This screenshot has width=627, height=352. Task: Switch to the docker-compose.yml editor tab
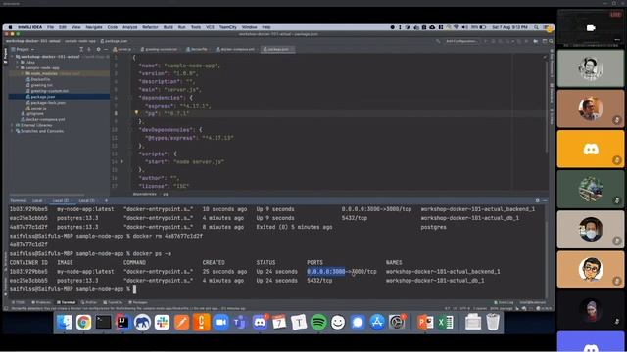tap(237, 49)
